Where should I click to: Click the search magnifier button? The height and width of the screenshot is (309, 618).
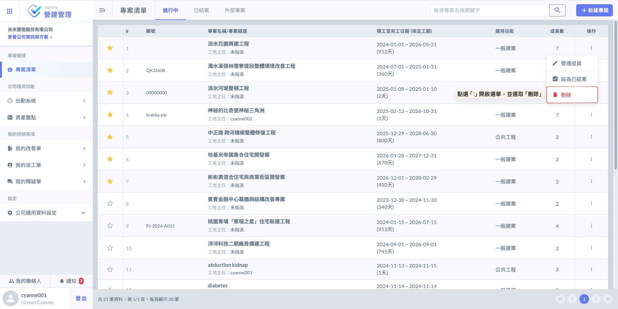coord(557,10)
